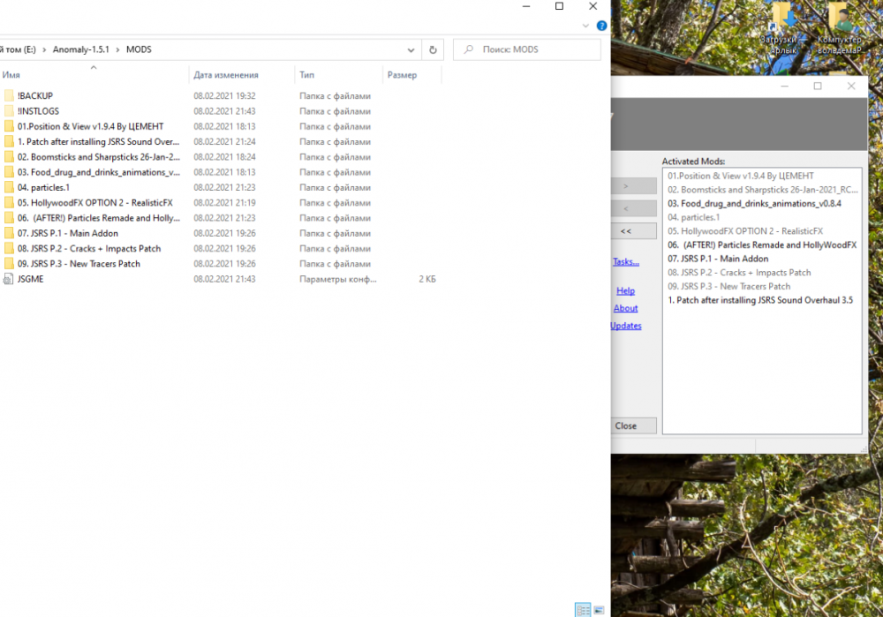
Task: Open the address bar history dropdown
Action: coord(411,49)
